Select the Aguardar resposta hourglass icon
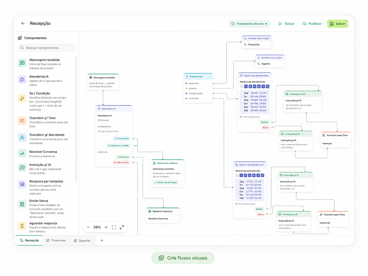Screen dimensions: 368x276 click(x=22, y=226)
